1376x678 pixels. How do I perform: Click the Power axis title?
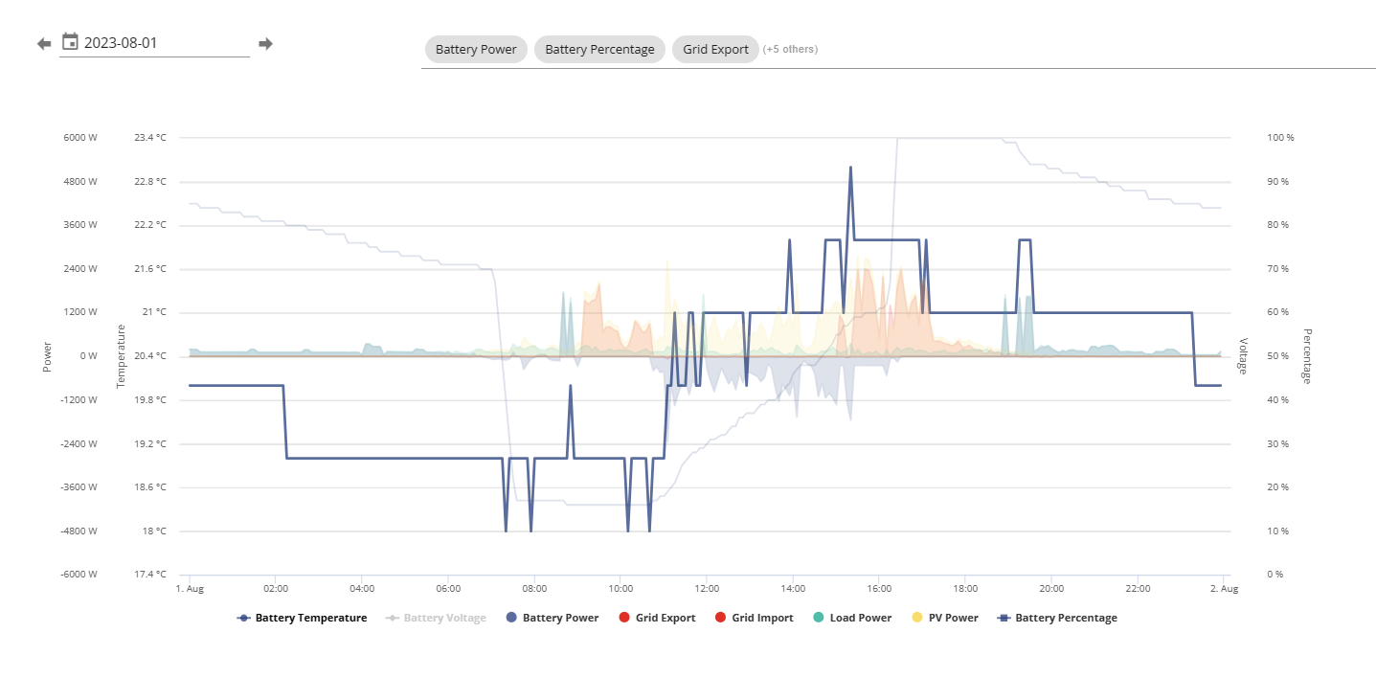coord(47,356)
